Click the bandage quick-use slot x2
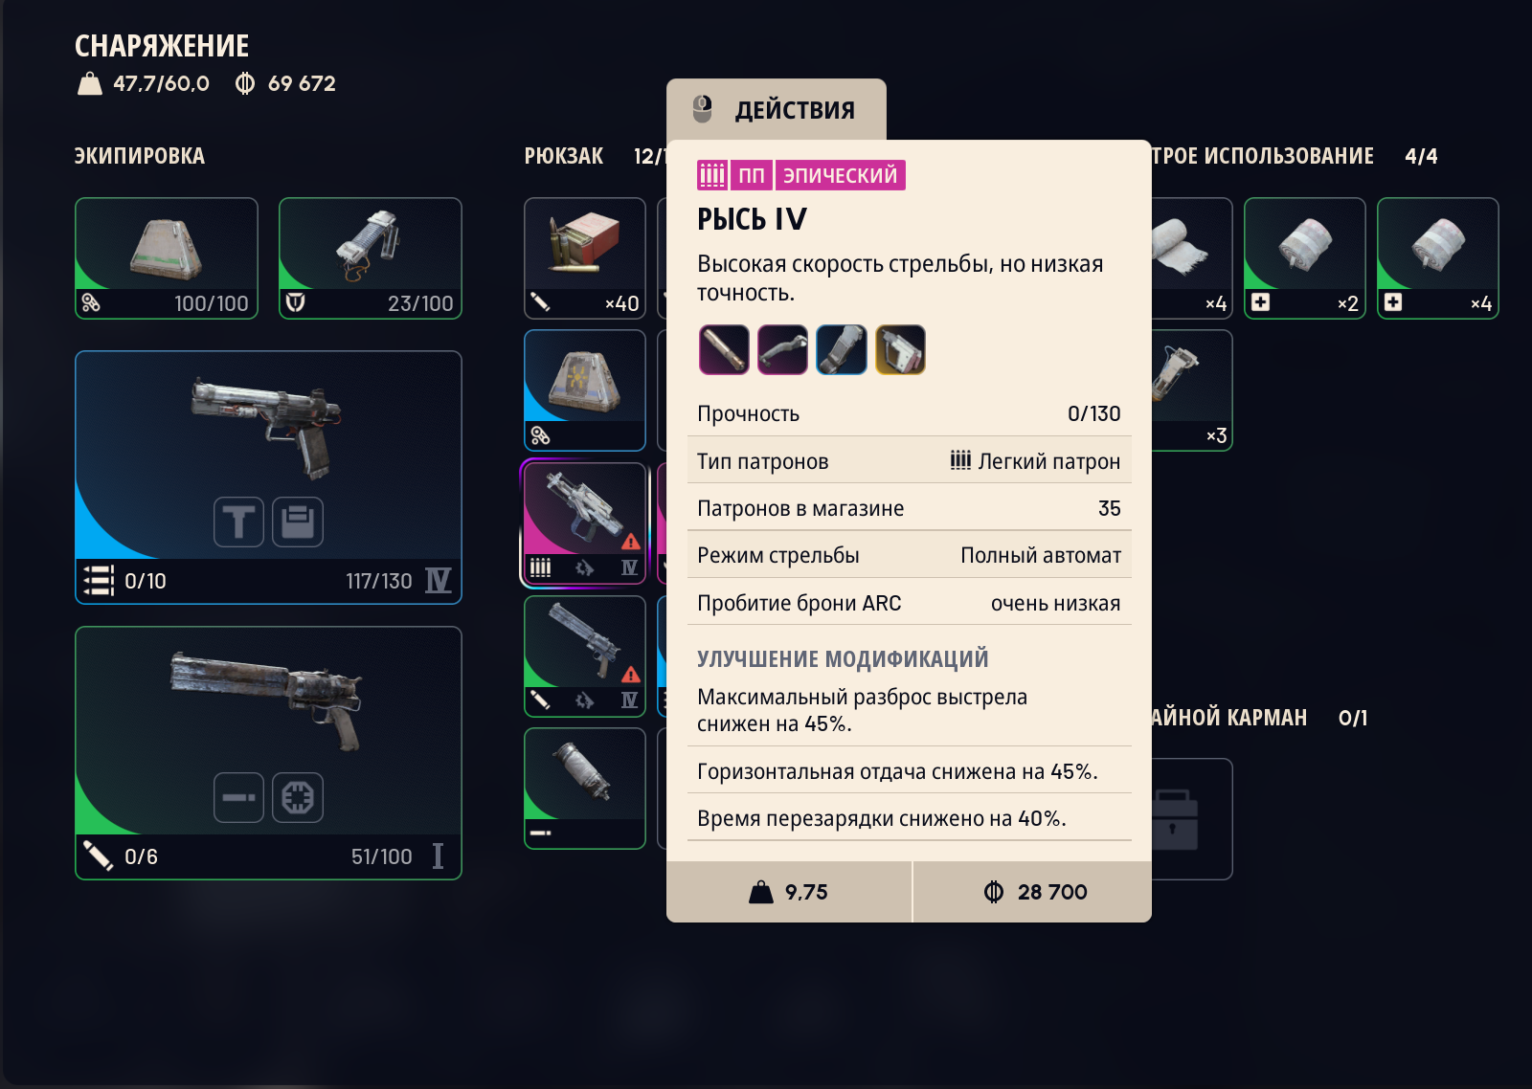Viewport: 1532px width, 1089px height. click(1305, 258)
